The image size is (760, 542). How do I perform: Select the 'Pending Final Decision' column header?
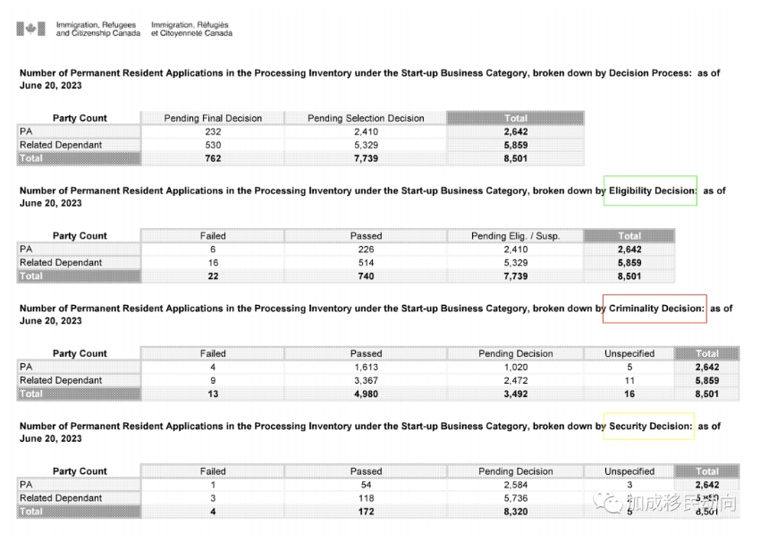point(213,118)
